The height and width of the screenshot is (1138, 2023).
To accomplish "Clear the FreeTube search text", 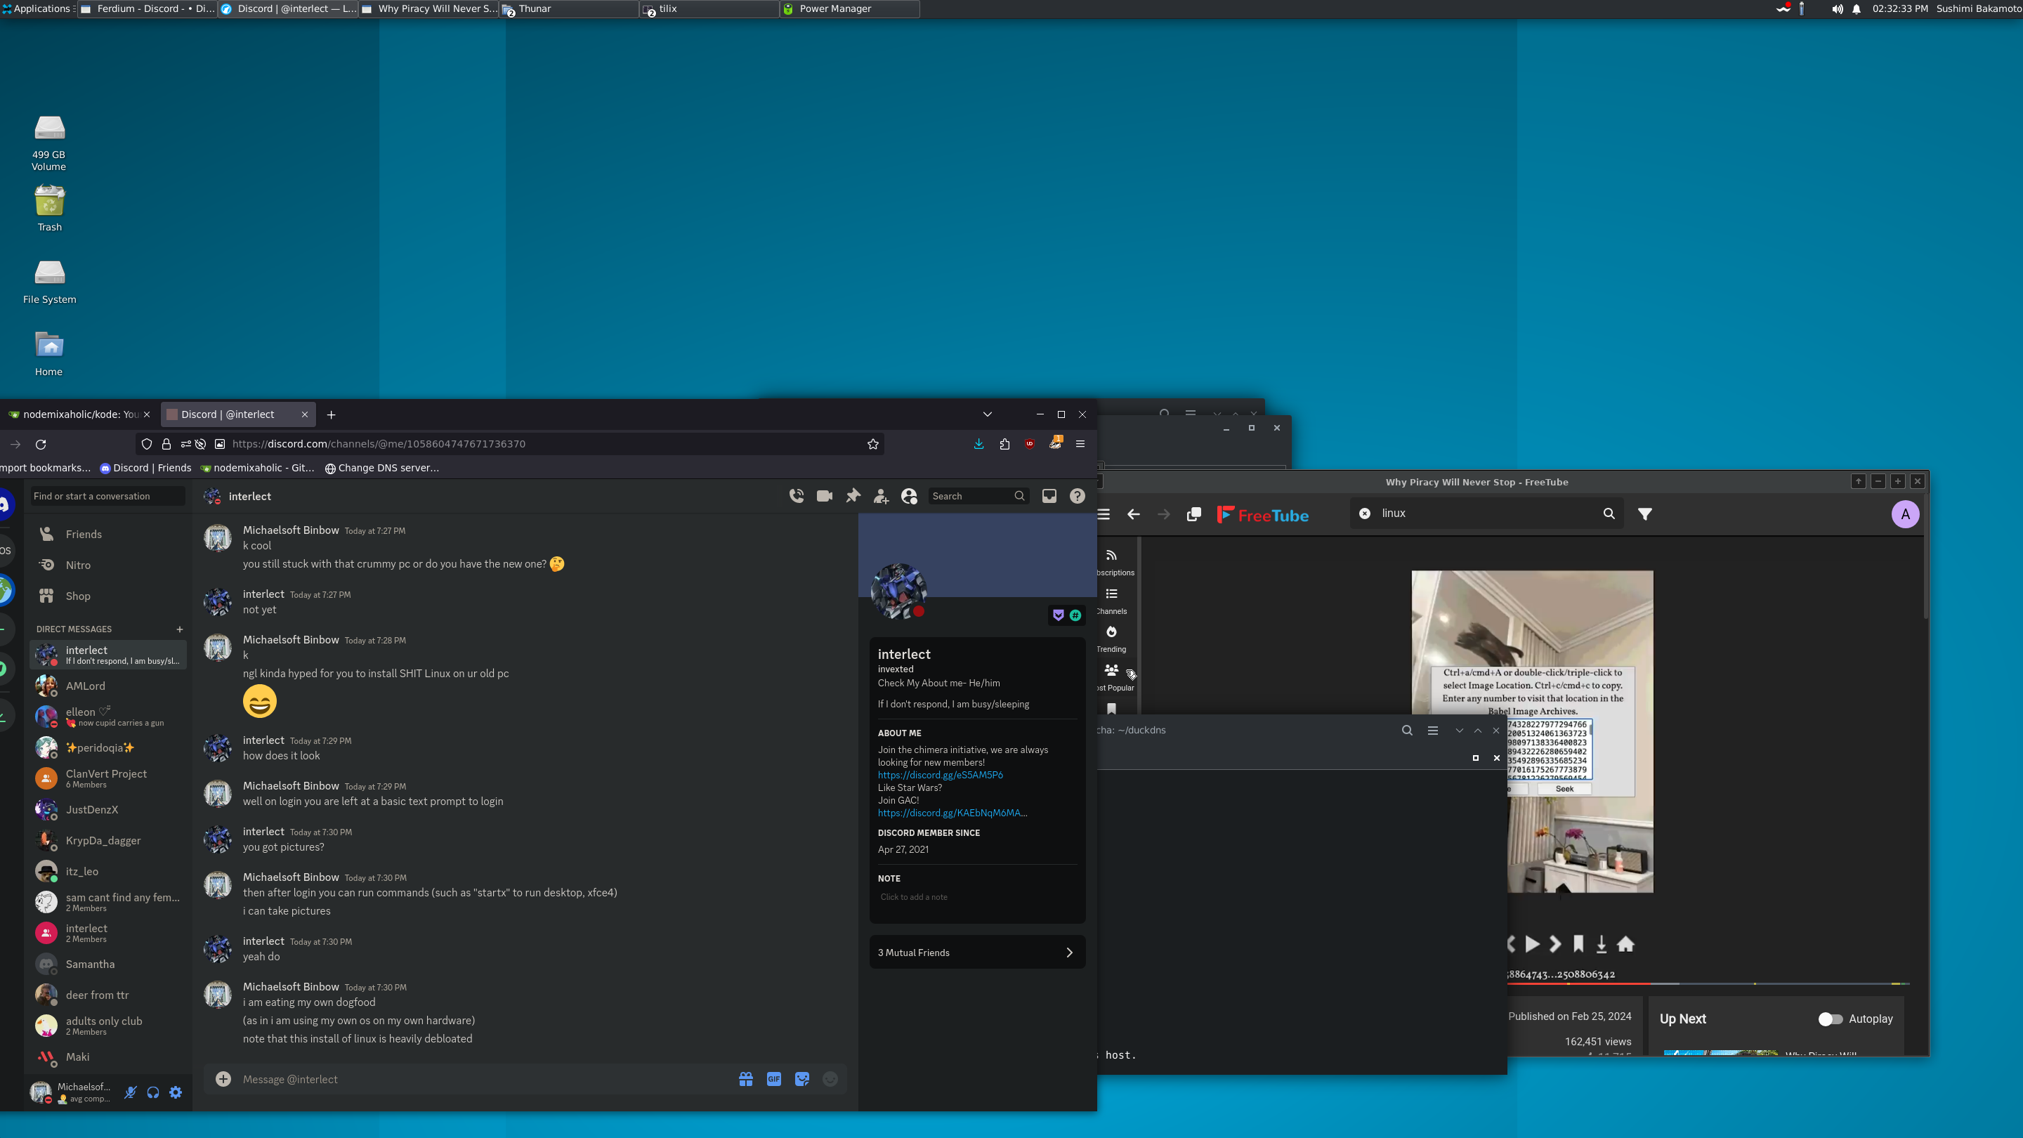I will tap(1365, 513).
